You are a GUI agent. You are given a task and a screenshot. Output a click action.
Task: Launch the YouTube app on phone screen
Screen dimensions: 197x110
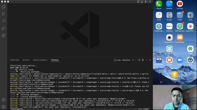[180, 5]
